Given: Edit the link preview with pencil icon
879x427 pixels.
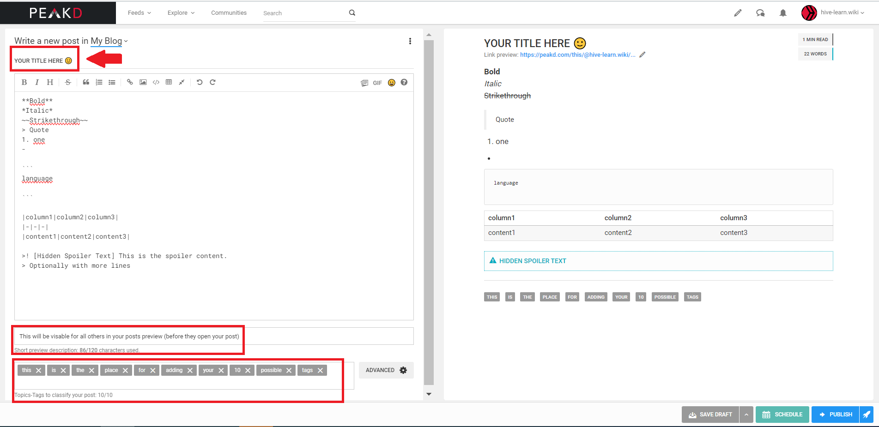Looking at the screenshot, I should point(643,54).
